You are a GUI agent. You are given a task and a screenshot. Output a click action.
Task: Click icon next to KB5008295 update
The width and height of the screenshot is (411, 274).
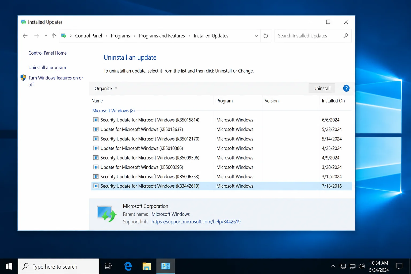click(96, 167)
